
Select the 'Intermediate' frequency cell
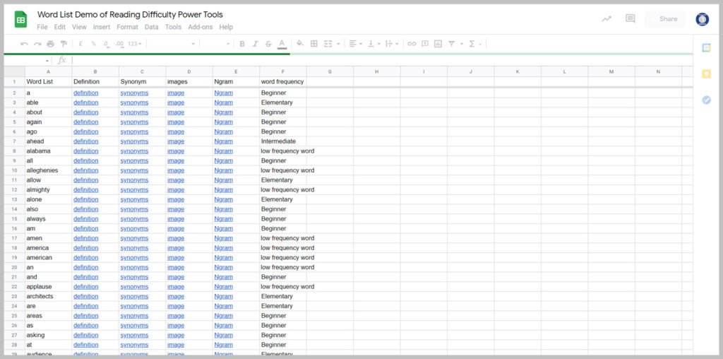click(x=283, y=141)
